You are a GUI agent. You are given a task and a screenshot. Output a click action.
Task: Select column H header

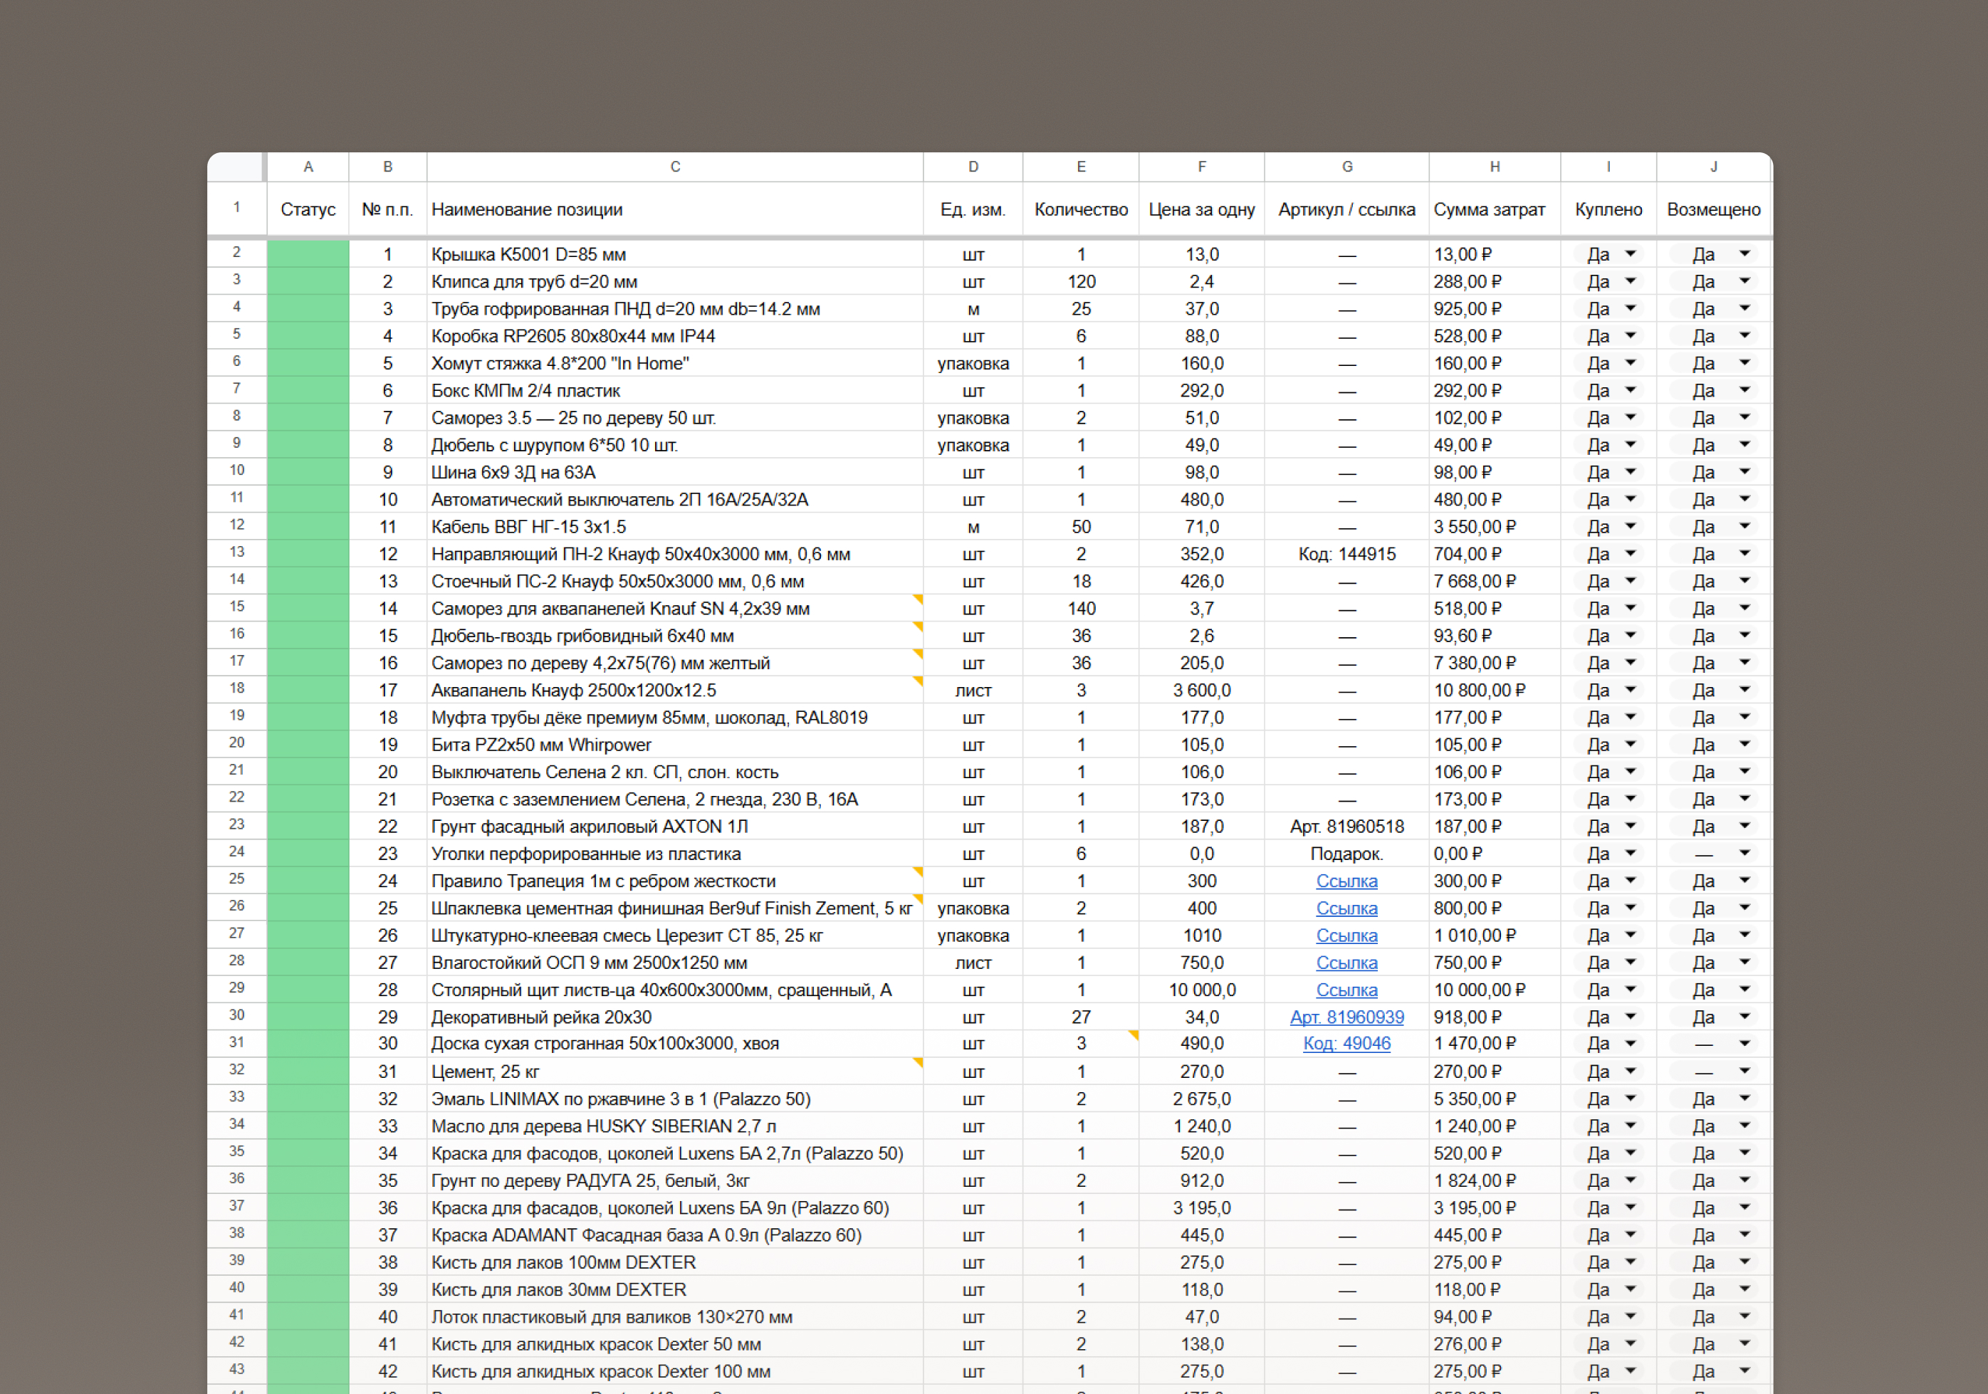(x=1495, y=167)
